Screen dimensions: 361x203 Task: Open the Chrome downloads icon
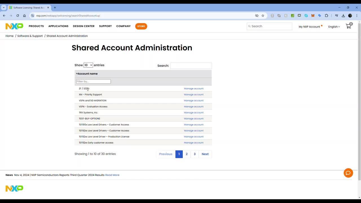click(x=343, y=16)
